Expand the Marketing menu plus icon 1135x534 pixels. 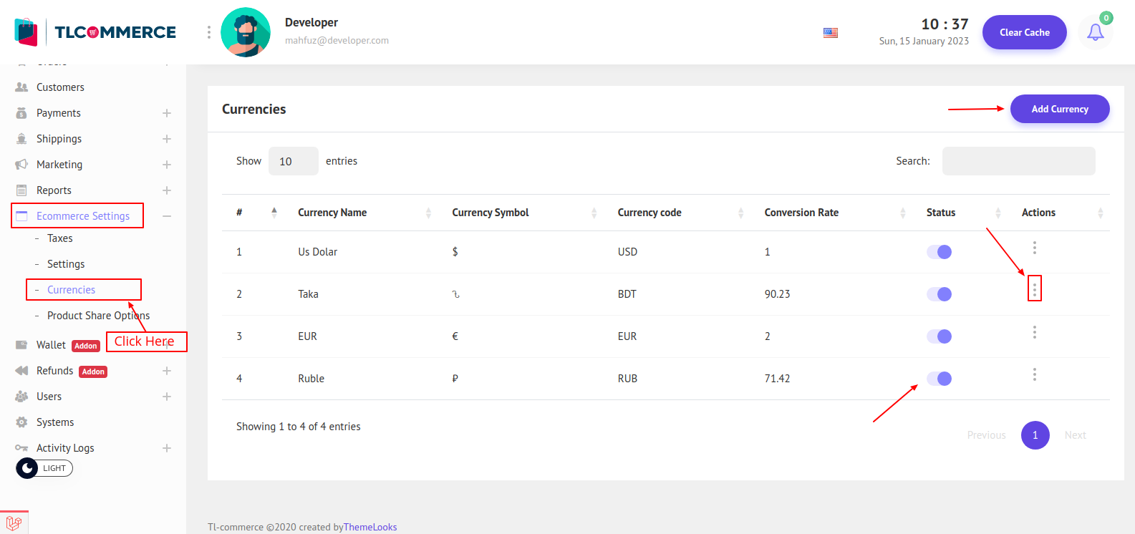[x=166, y=165]
